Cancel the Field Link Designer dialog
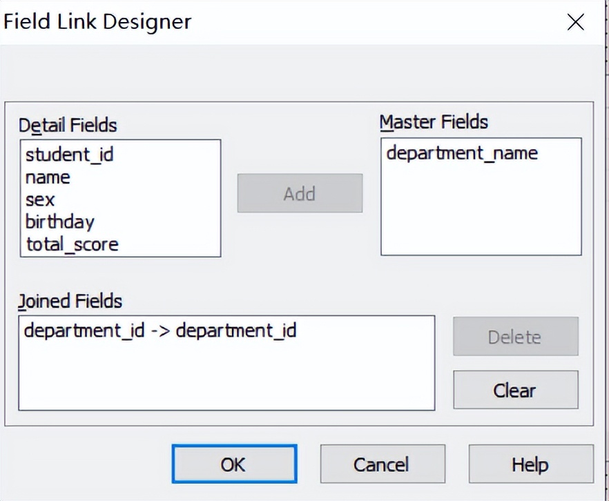The image size is (609, 501). pos(382,464)
